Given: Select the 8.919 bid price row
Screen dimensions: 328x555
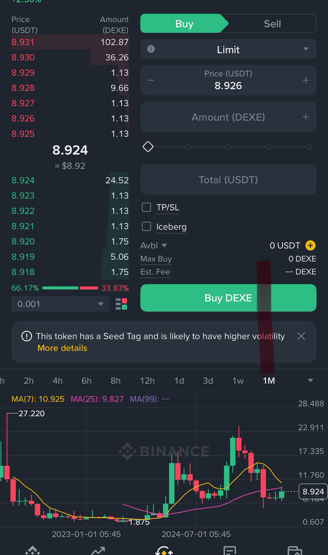Looking at the screenshot, I should tap(70, 256).
